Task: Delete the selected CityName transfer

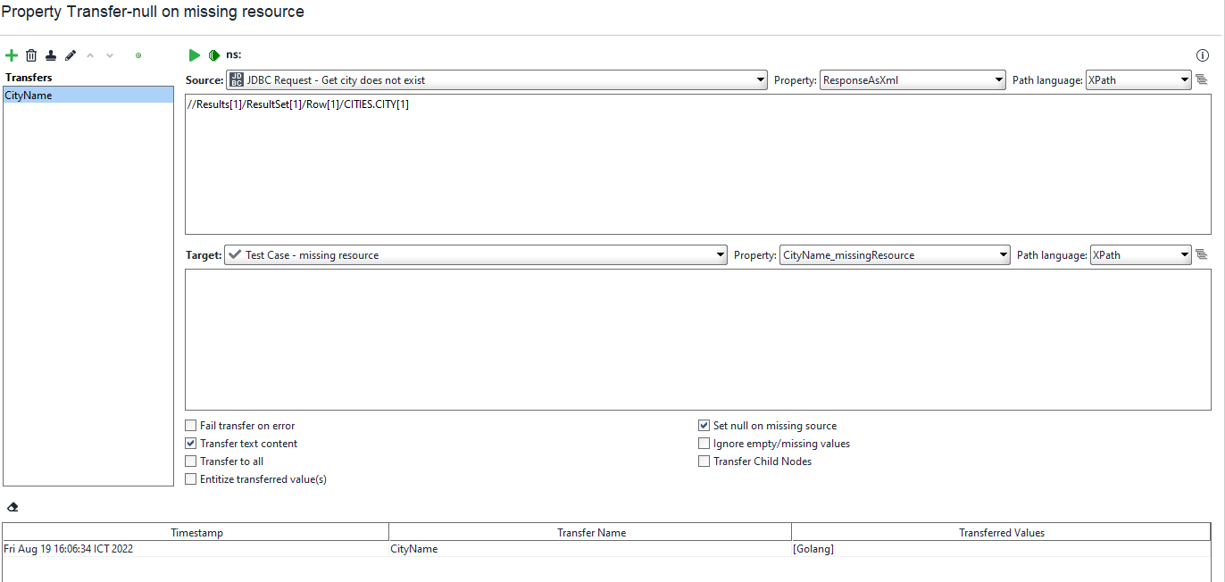Action: pos(31,55)
